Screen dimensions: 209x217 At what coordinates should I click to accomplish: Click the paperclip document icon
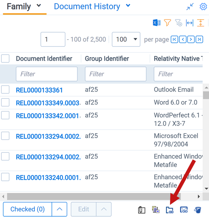pos(142,210)
